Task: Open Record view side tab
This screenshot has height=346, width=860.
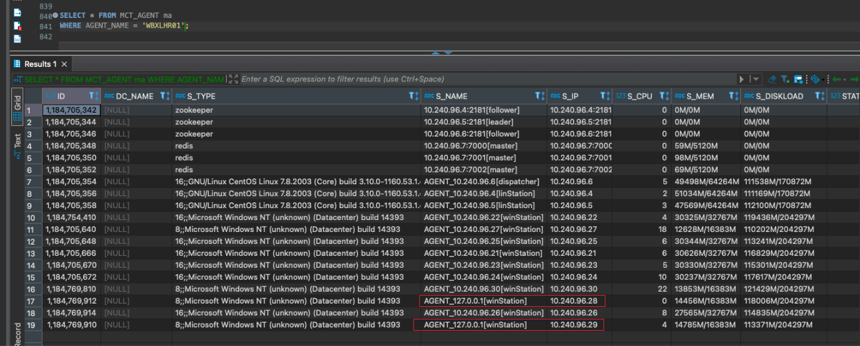Action: [18, 333]
